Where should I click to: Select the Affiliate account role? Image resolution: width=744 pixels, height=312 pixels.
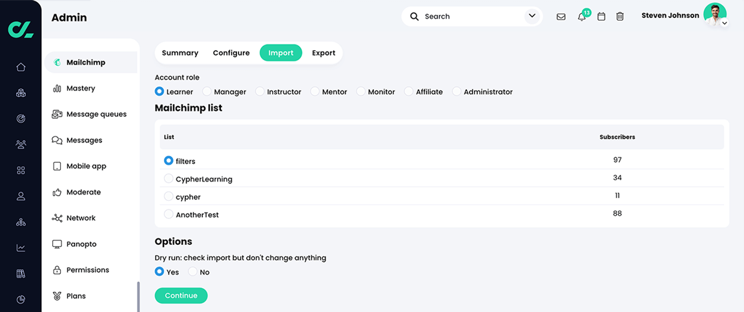(x=409, y=91)
